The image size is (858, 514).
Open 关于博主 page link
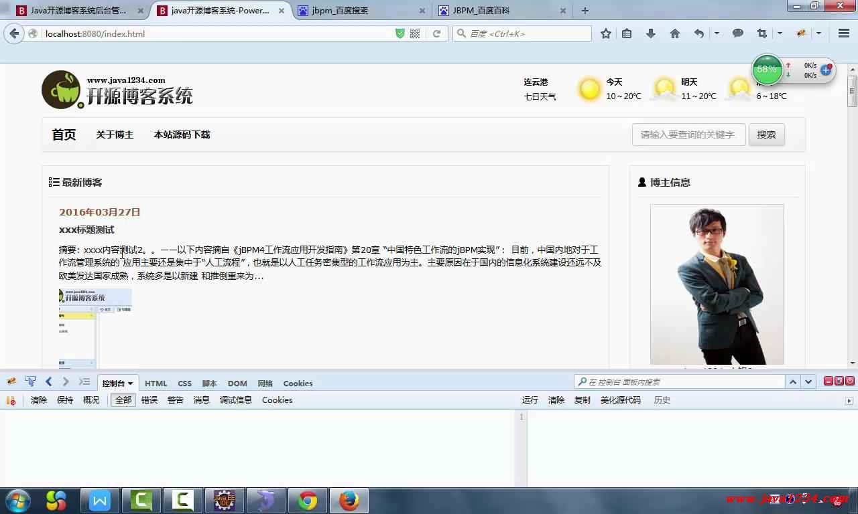[x=115, y=135]
